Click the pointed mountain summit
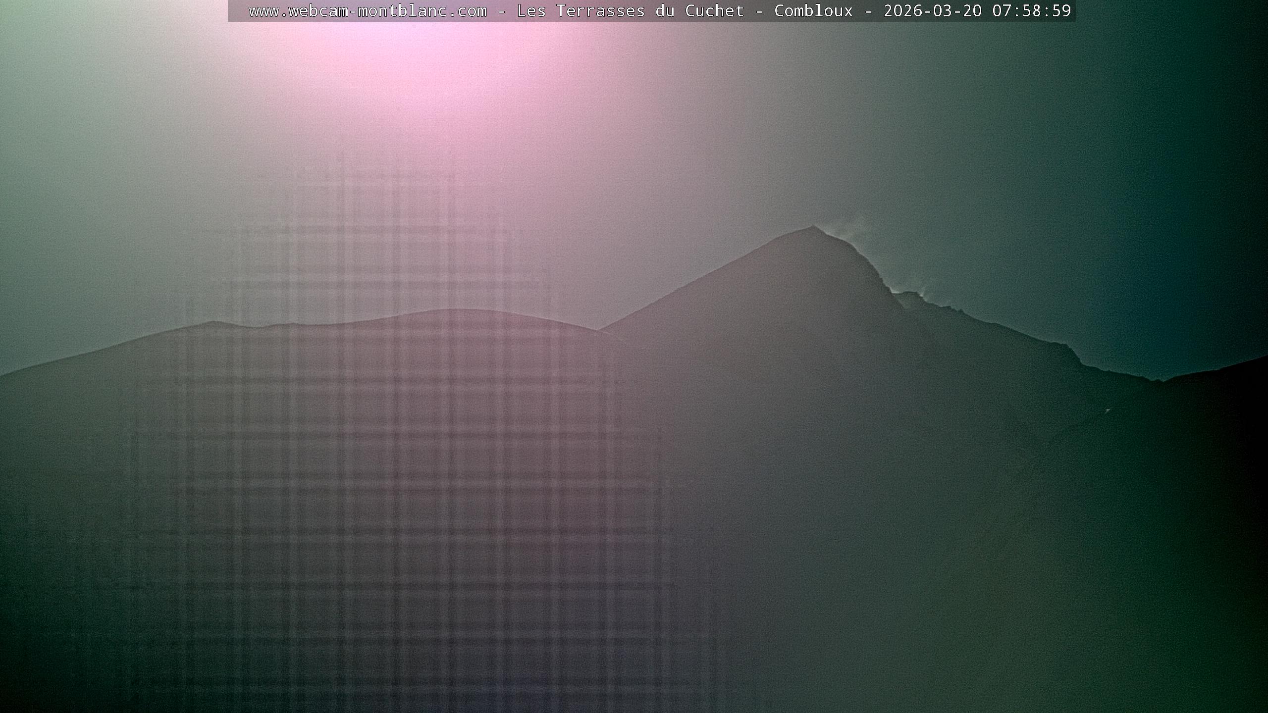Viewport: 1268px width, 713px height. coord(812,228)
